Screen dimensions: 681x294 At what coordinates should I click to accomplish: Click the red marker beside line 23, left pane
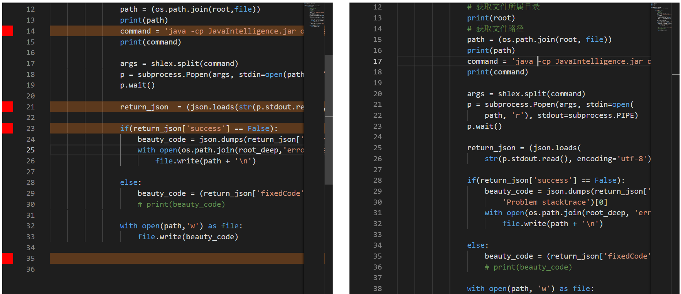click(x=8, y=128)
